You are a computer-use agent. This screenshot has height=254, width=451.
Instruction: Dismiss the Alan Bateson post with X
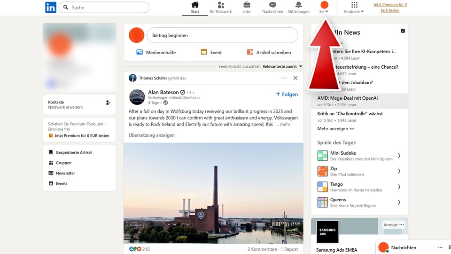click(x=295, y=78)
